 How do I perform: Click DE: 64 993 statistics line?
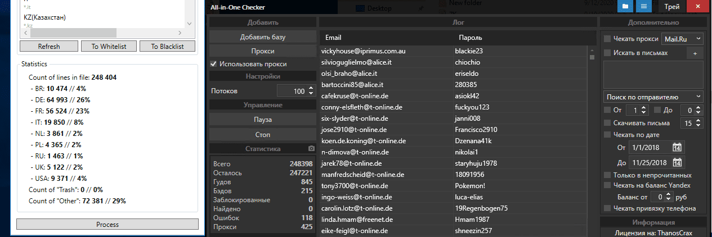click(x=59, y=99)
